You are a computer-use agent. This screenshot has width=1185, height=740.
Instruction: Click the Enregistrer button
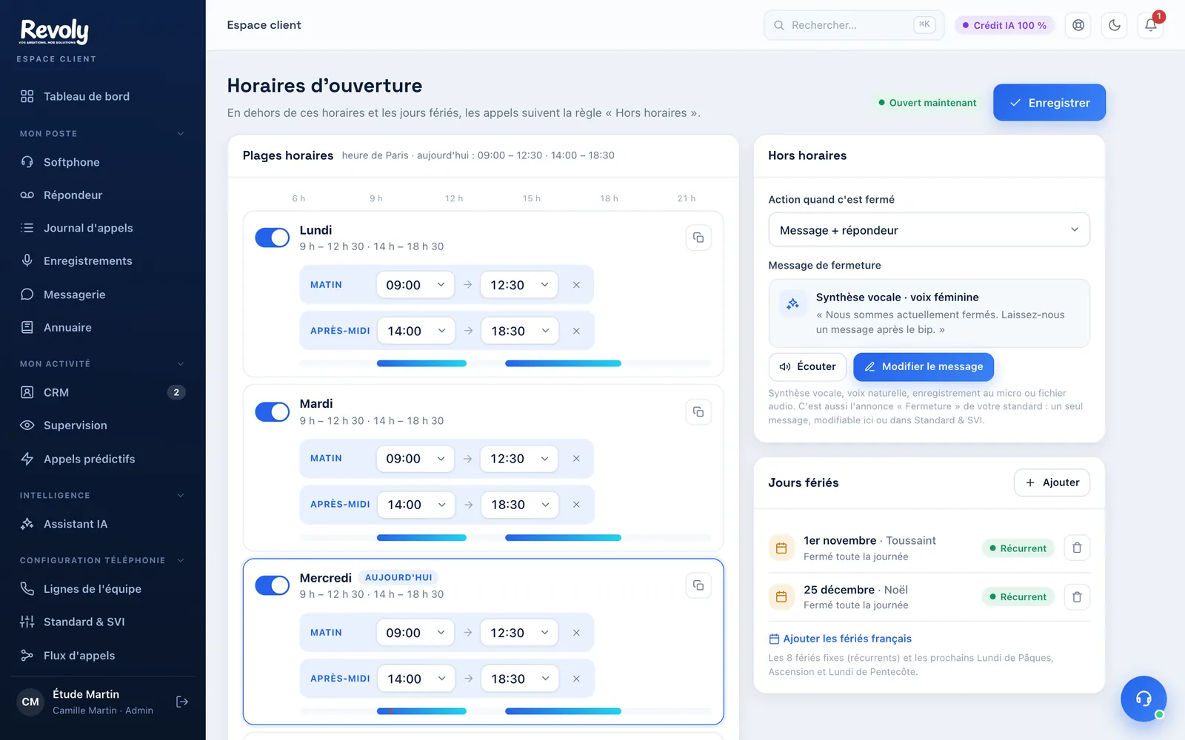pos(1049,102)
